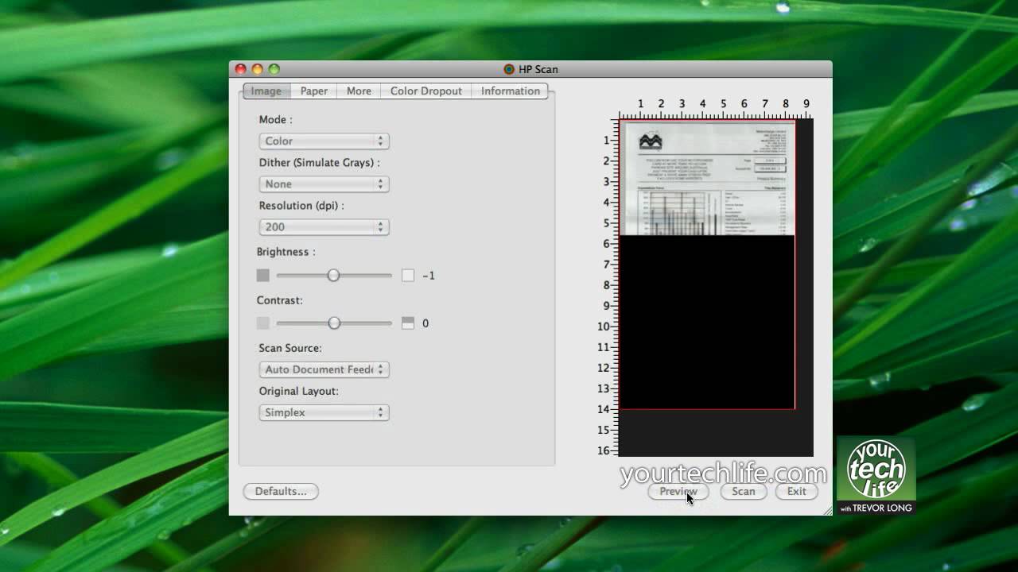
Task: Open the Dither dropdown showing None
Action: pos(324,184)
